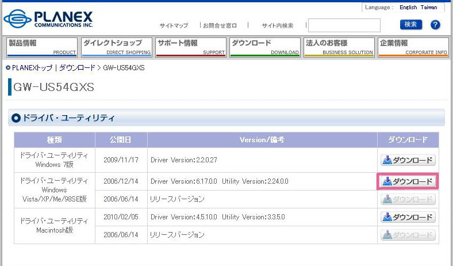453x266 pixels.
Task: Click the text Utility Version:2.24.0.0
Action: point(255,181)
